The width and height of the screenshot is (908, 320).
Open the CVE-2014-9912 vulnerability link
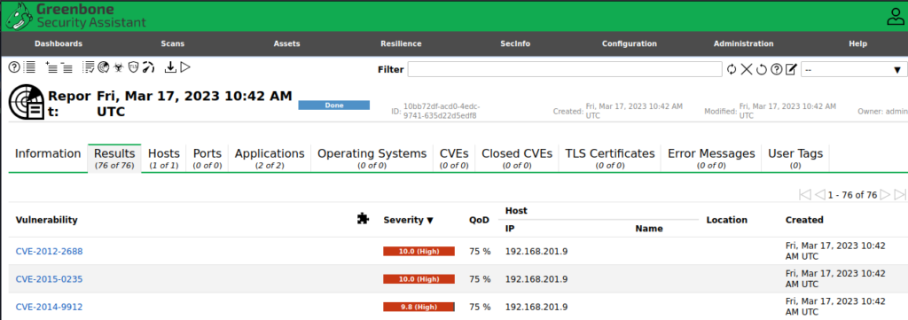[50, 307]
